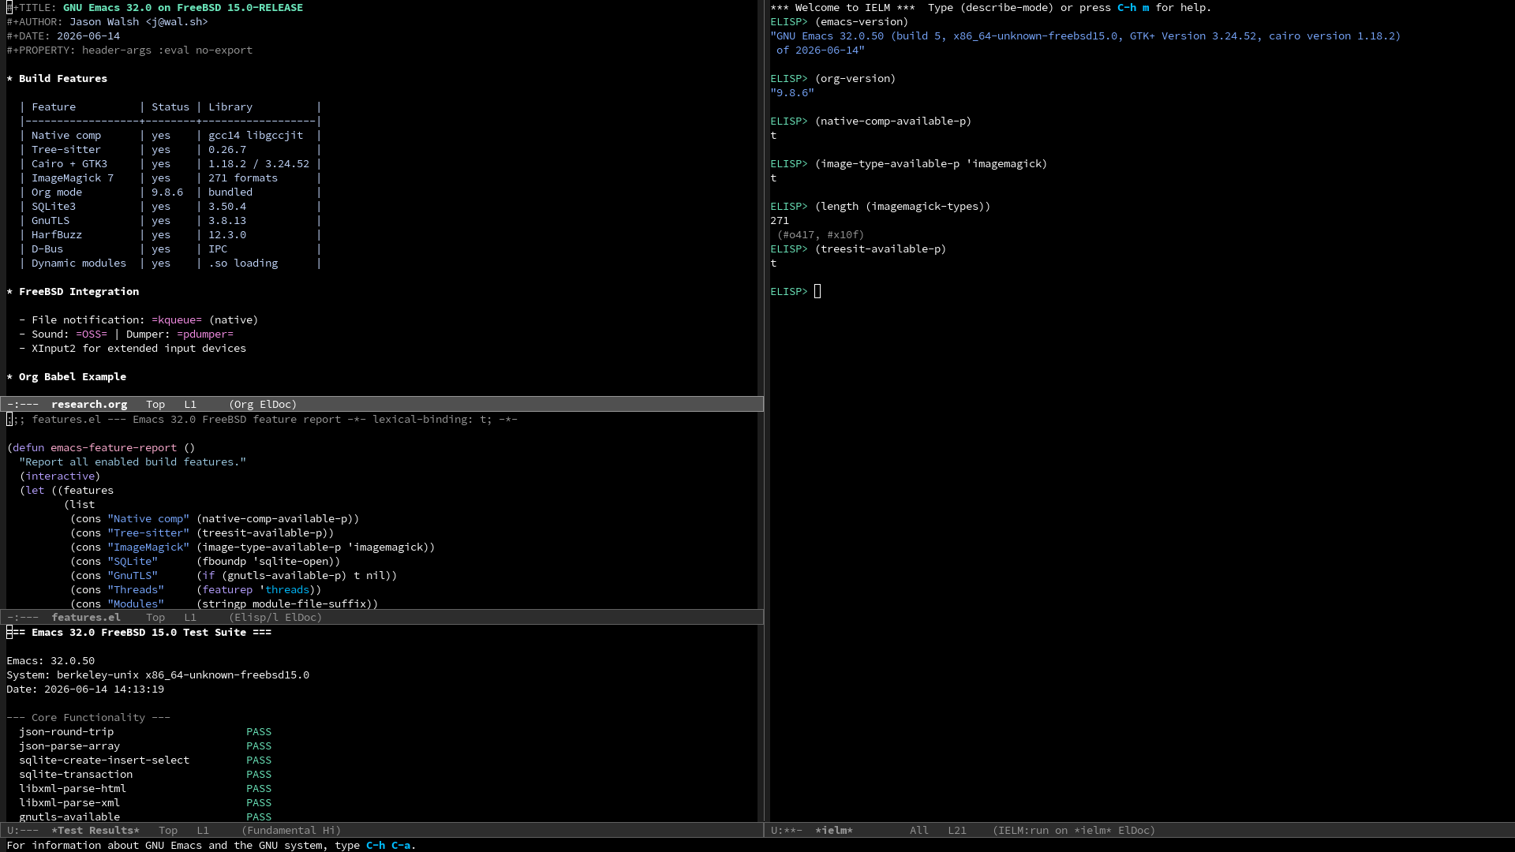Click the #+DATE: 2026-06-14 line
The width and height of the screenshot is (1515, 852).
[63, 35]
